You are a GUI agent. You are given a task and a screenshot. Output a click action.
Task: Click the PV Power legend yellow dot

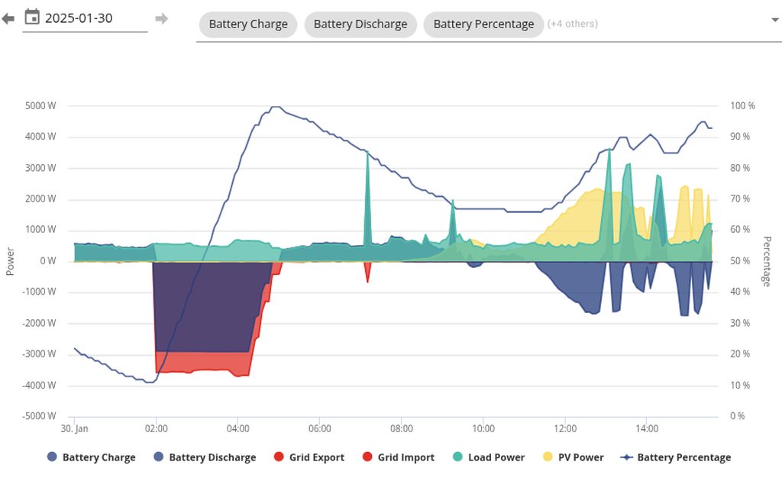tap(548, 457)
